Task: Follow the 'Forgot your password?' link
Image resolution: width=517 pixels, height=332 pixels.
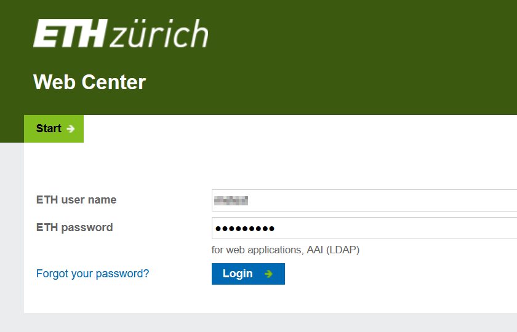Action: (93, 274)
